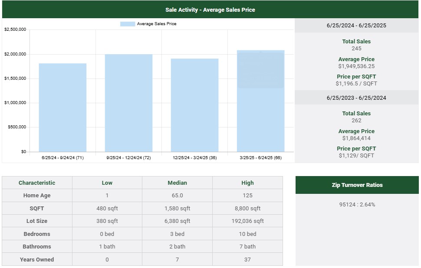Image resolution: width=421 pixels, height=268 pixels.
Task: Click the Zip Turnover Ratios header
Action: (x=357, y=185)
